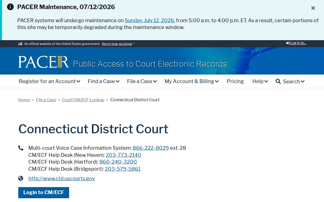This screenshot has height=202, width=324.
Task: Call Bridgeport help desk 203-579-5861
Action: pyautogui.click(x=123, y=169)
